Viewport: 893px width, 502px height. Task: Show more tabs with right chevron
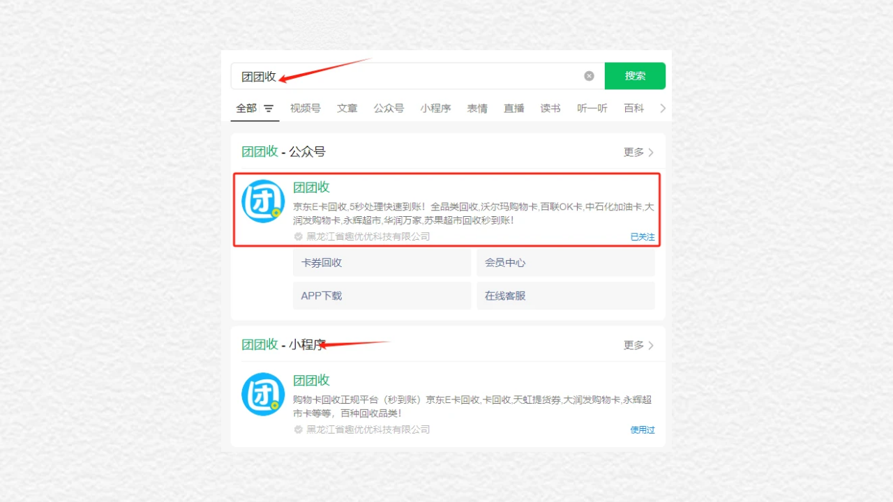tap(663, 108)
